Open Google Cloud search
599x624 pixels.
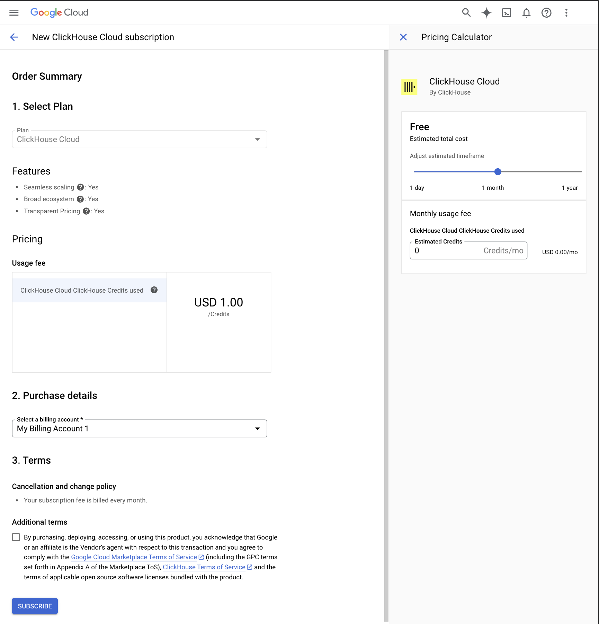(x=466, y=12)
